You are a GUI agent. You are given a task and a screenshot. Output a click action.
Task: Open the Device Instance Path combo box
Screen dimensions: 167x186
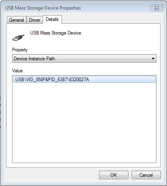[84, 59]
